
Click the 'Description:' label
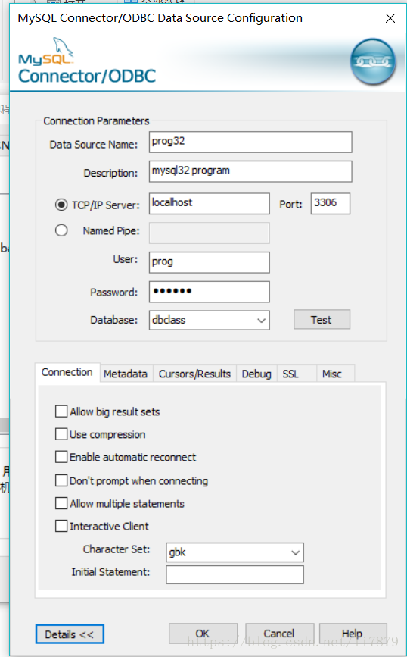tap(110, 173)
